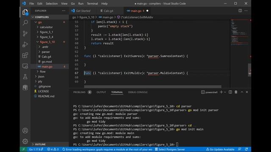Screen dimensions: 271x152
Task: Open feedback icon in status bar
Action: click(x=240, y=149)
